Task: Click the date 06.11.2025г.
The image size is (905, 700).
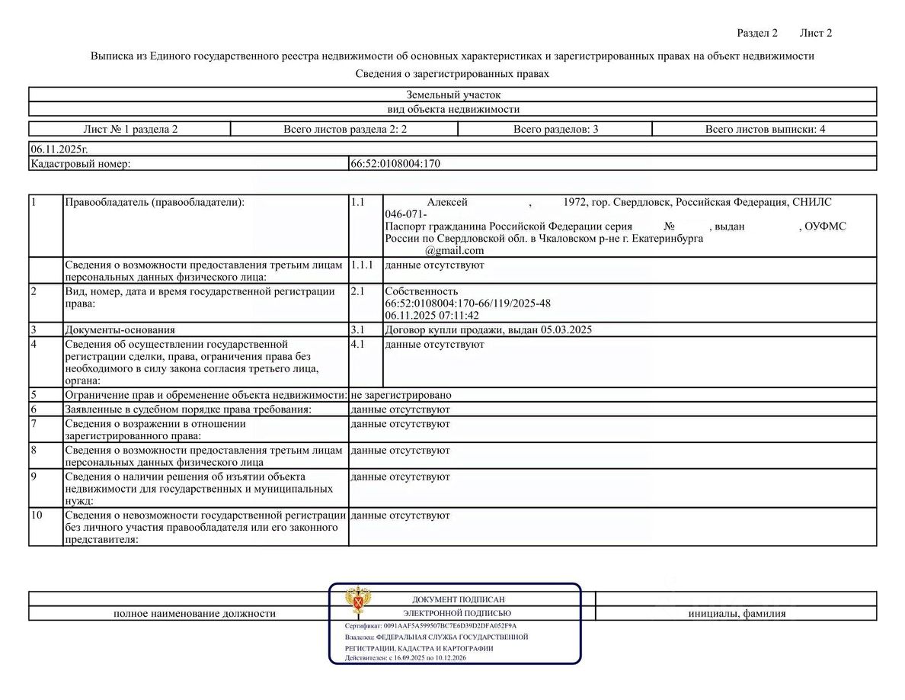Action: tap(59, 149)
